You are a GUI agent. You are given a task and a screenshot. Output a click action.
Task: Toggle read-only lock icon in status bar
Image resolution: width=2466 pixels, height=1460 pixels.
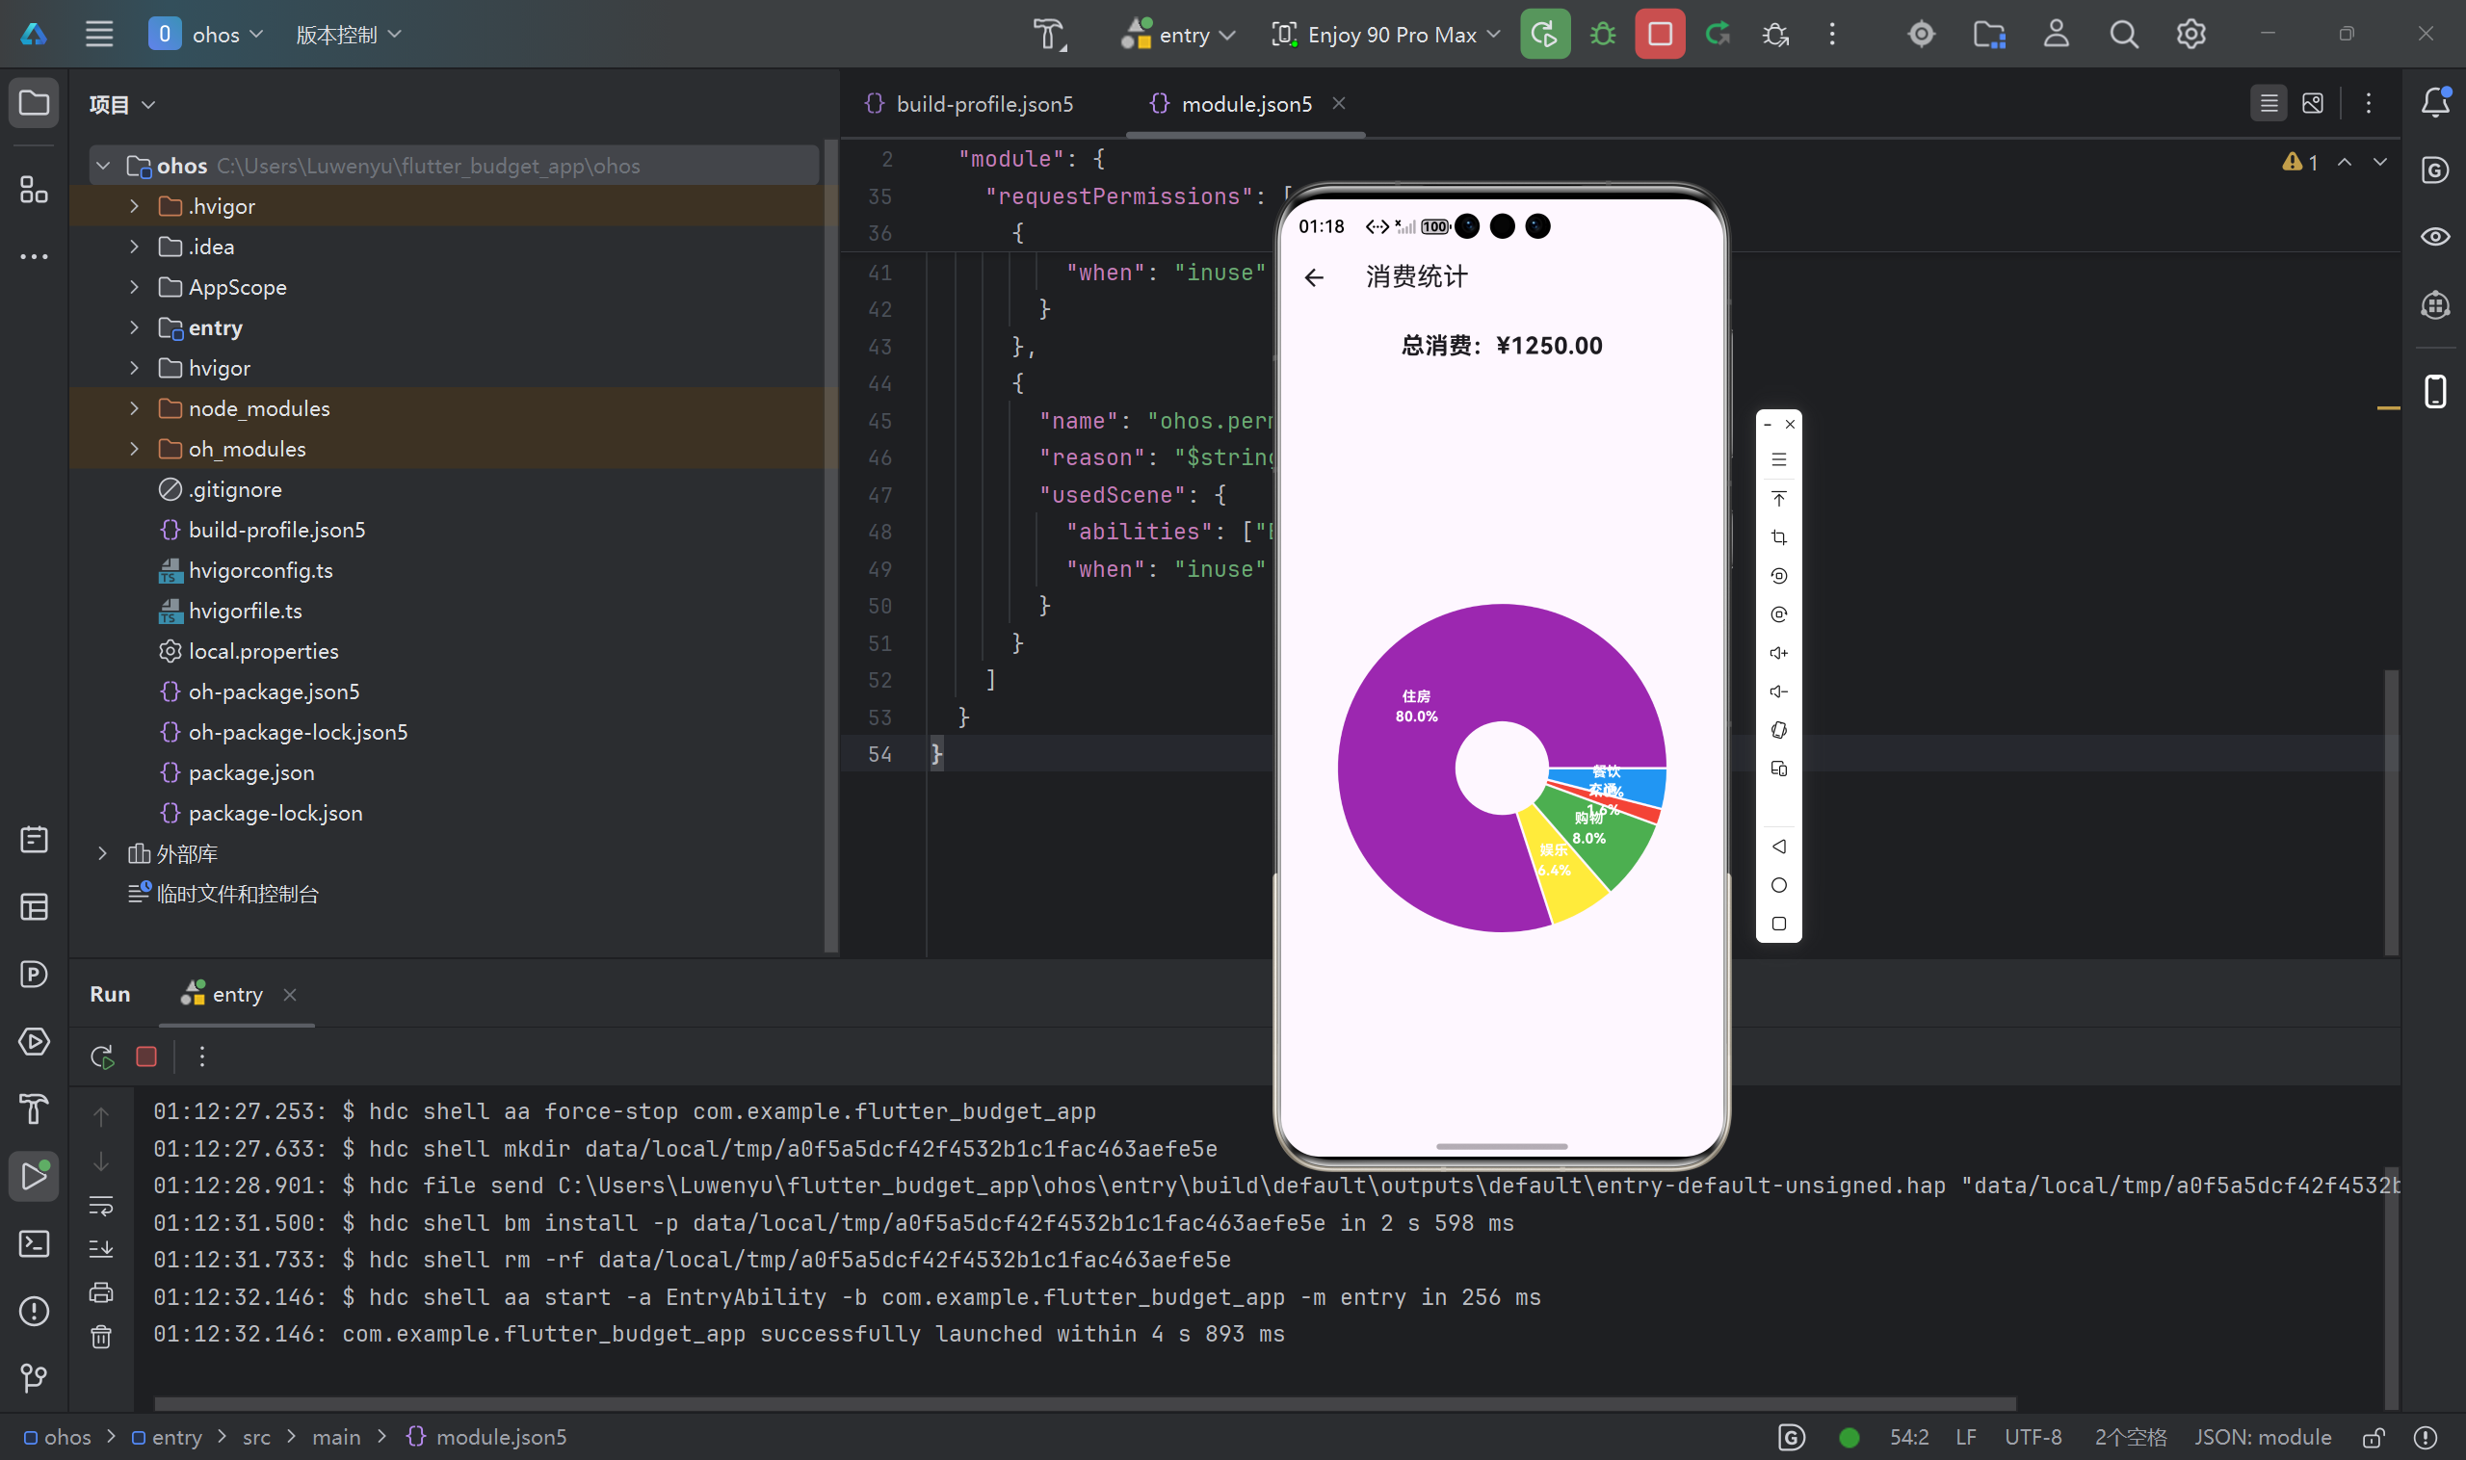(x=2373, y=1438)
